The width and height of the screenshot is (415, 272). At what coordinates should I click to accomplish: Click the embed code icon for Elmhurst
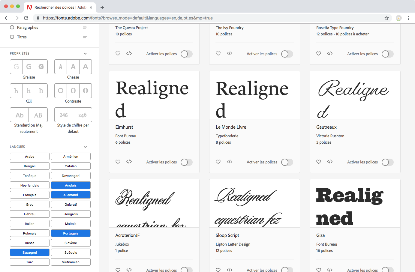point(129,162)
